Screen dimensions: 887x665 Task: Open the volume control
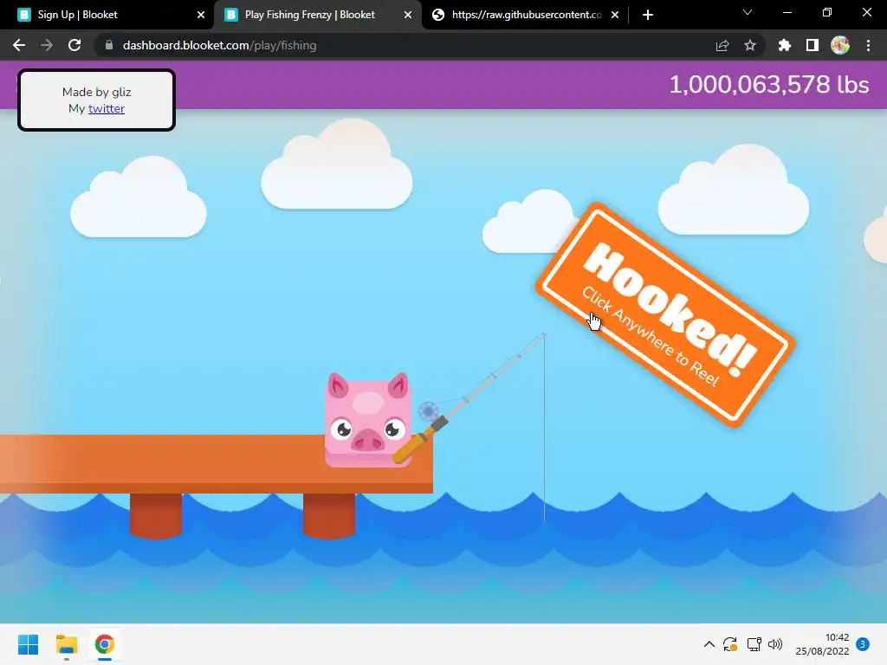(775, 644)
